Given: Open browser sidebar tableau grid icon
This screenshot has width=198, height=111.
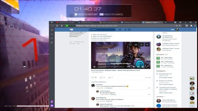Looking at the screenshot, I should [52, 30].
